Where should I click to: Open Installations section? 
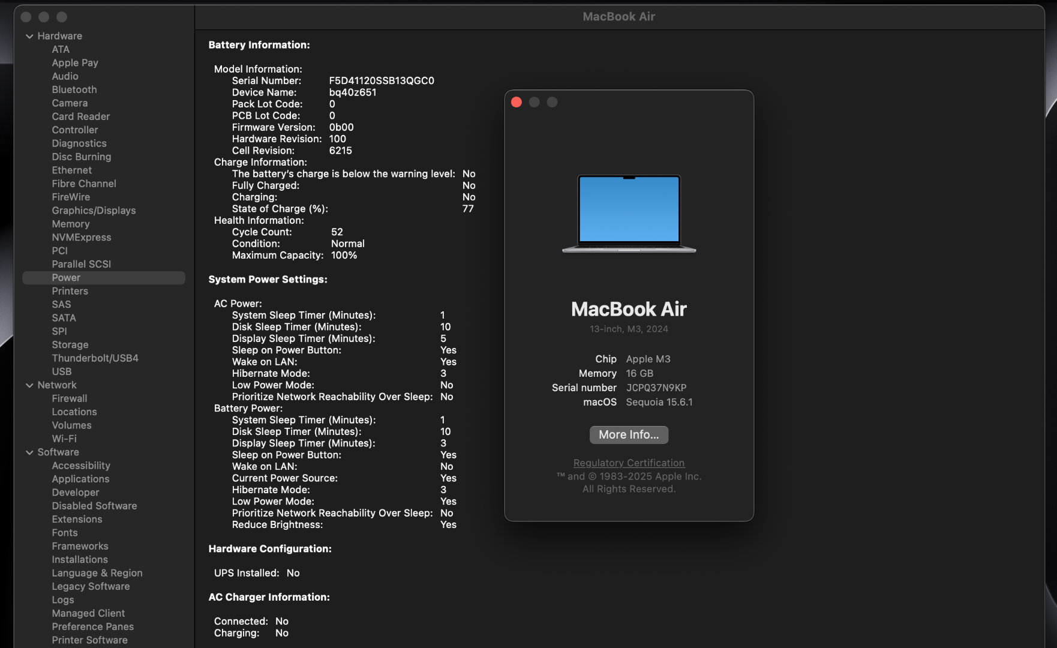click(80, 559)
